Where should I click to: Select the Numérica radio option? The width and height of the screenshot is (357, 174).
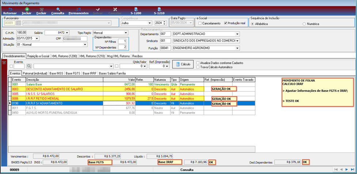tap(304, 24)
